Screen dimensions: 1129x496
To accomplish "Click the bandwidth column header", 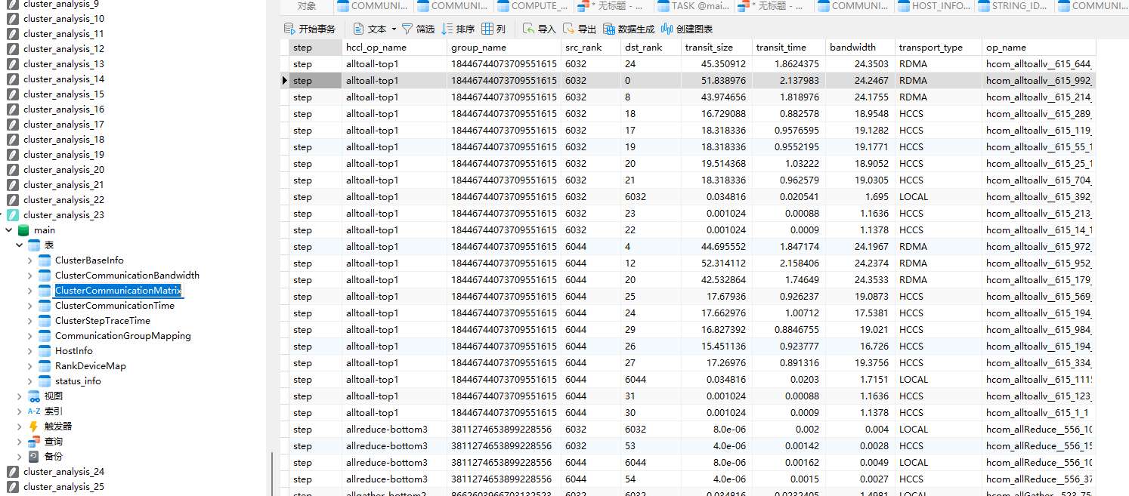I will point(860,48).
